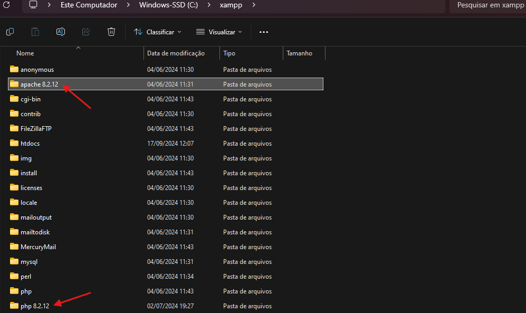Sort by Data de modificação column
The width and height of the screenshot is (526, 313).
click(176, 53)
